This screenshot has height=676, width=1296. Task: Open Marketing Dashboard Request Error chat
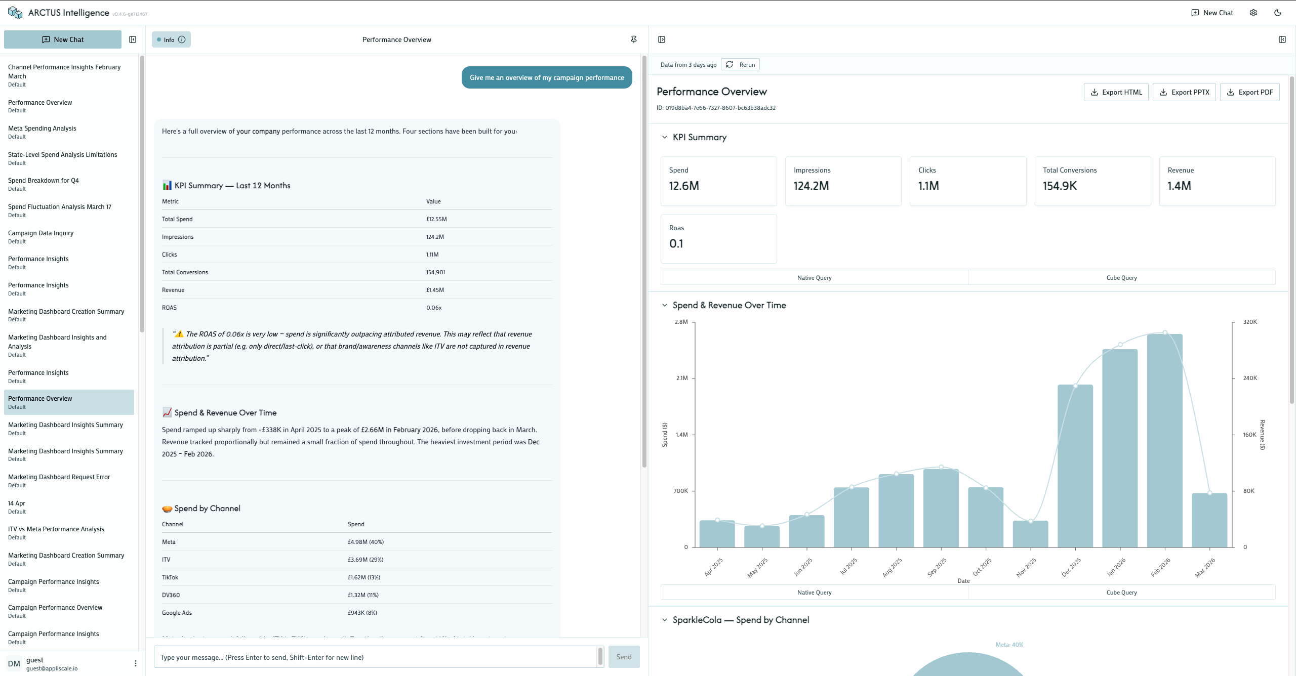(69, 481)
